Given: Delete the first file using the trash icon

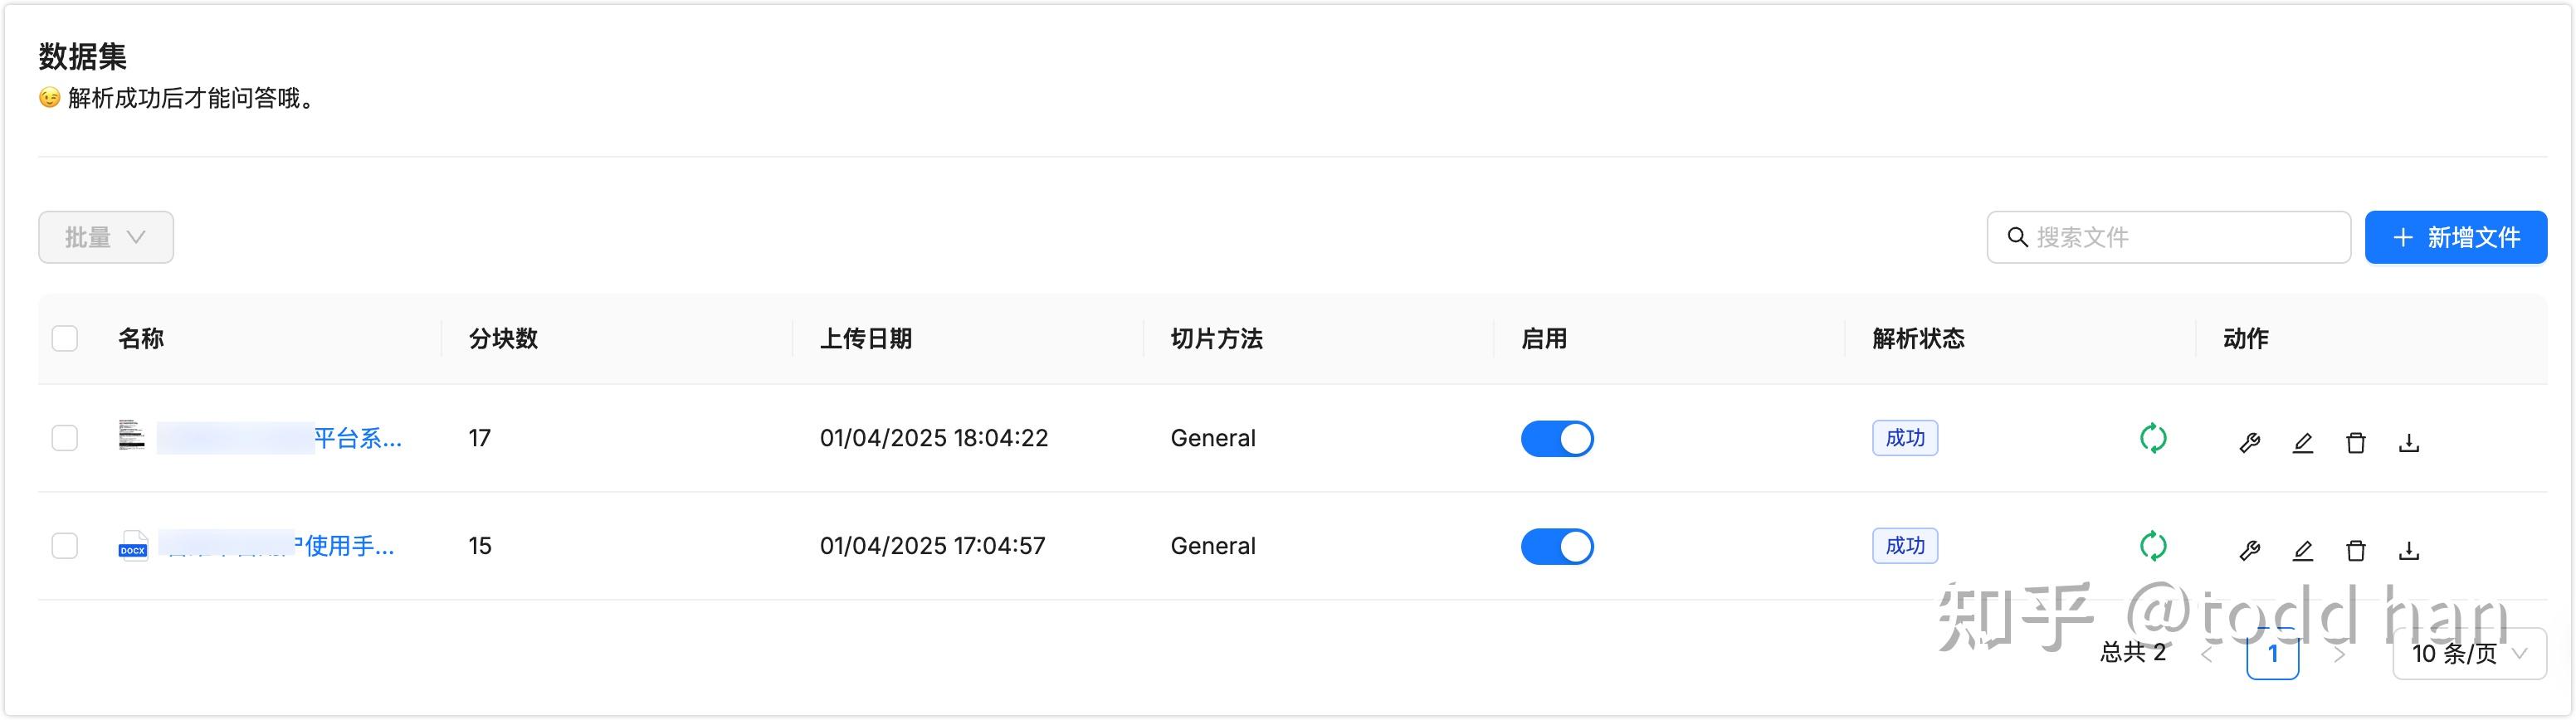Looking at the screenshot, I should (2355, 442).
